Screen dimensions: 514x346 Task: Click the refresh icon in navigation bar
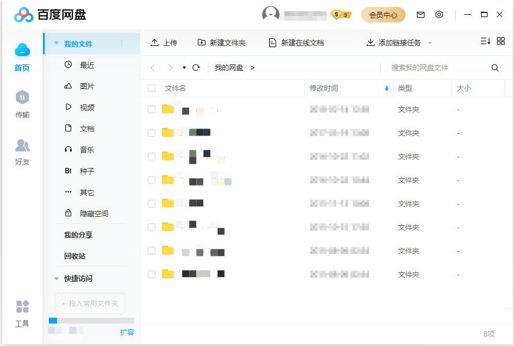(197, 68)
